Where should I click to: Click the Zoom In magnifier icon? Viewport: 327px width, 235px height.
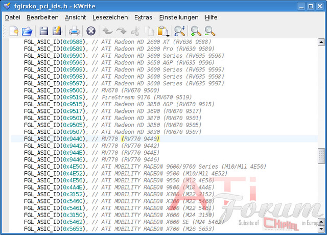196,31
